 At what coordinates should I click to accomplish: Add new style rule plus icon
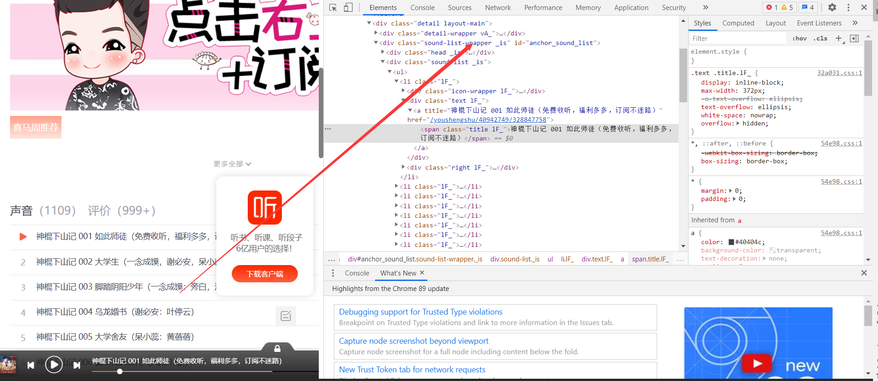point(838,38)
